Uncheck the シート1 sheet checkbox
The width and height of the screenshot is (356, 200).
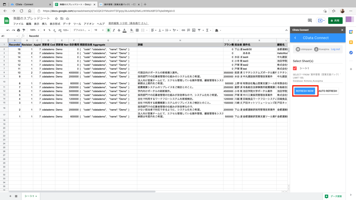[295, 68]
